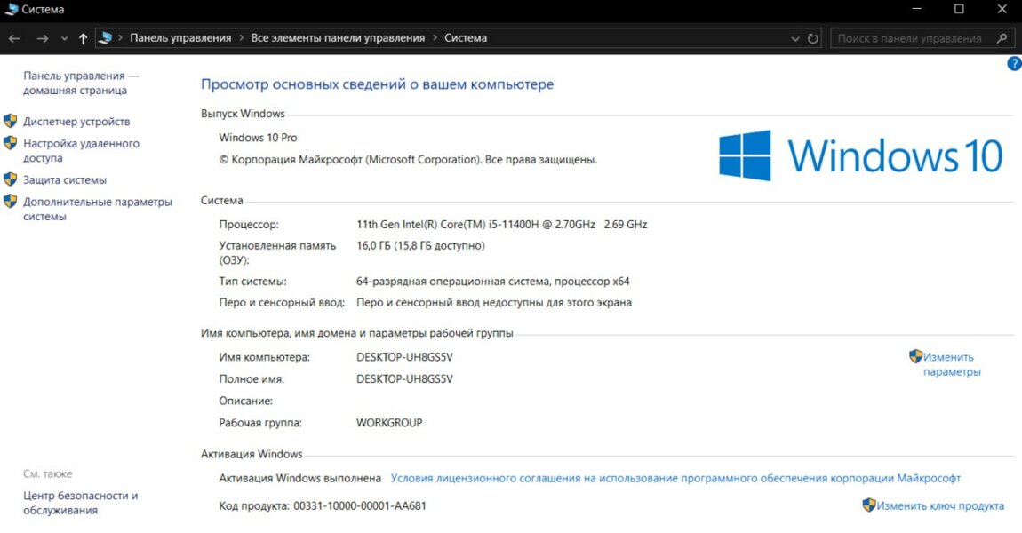
Task: Select 'Все элементы панели управления' breadcrumb
Action: (x=338, y=38)
